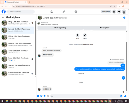The image size is (129, 103).
Task: Click the '?' sent message bubble
Action: (124, 78)
